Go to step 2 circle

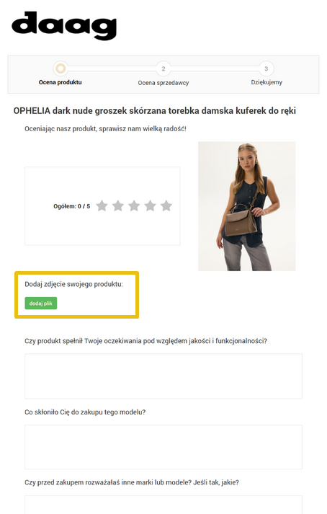pyautogui.click(x=163, y=68)
